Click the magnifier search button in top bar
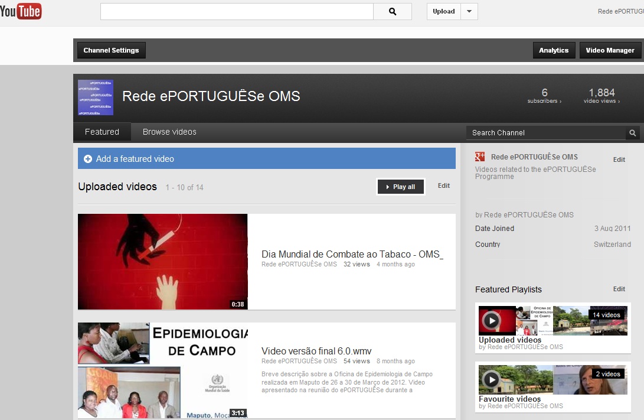This screenshot has width=644, height=420. [x=393, y=11]
